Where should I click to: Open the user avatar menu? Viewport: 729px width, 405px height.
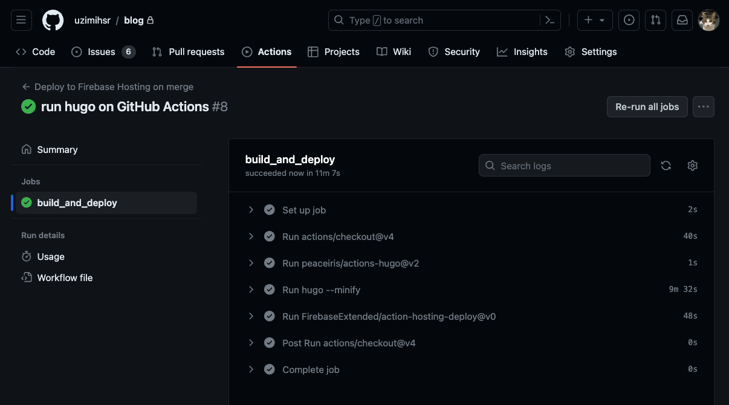(708, 20)
